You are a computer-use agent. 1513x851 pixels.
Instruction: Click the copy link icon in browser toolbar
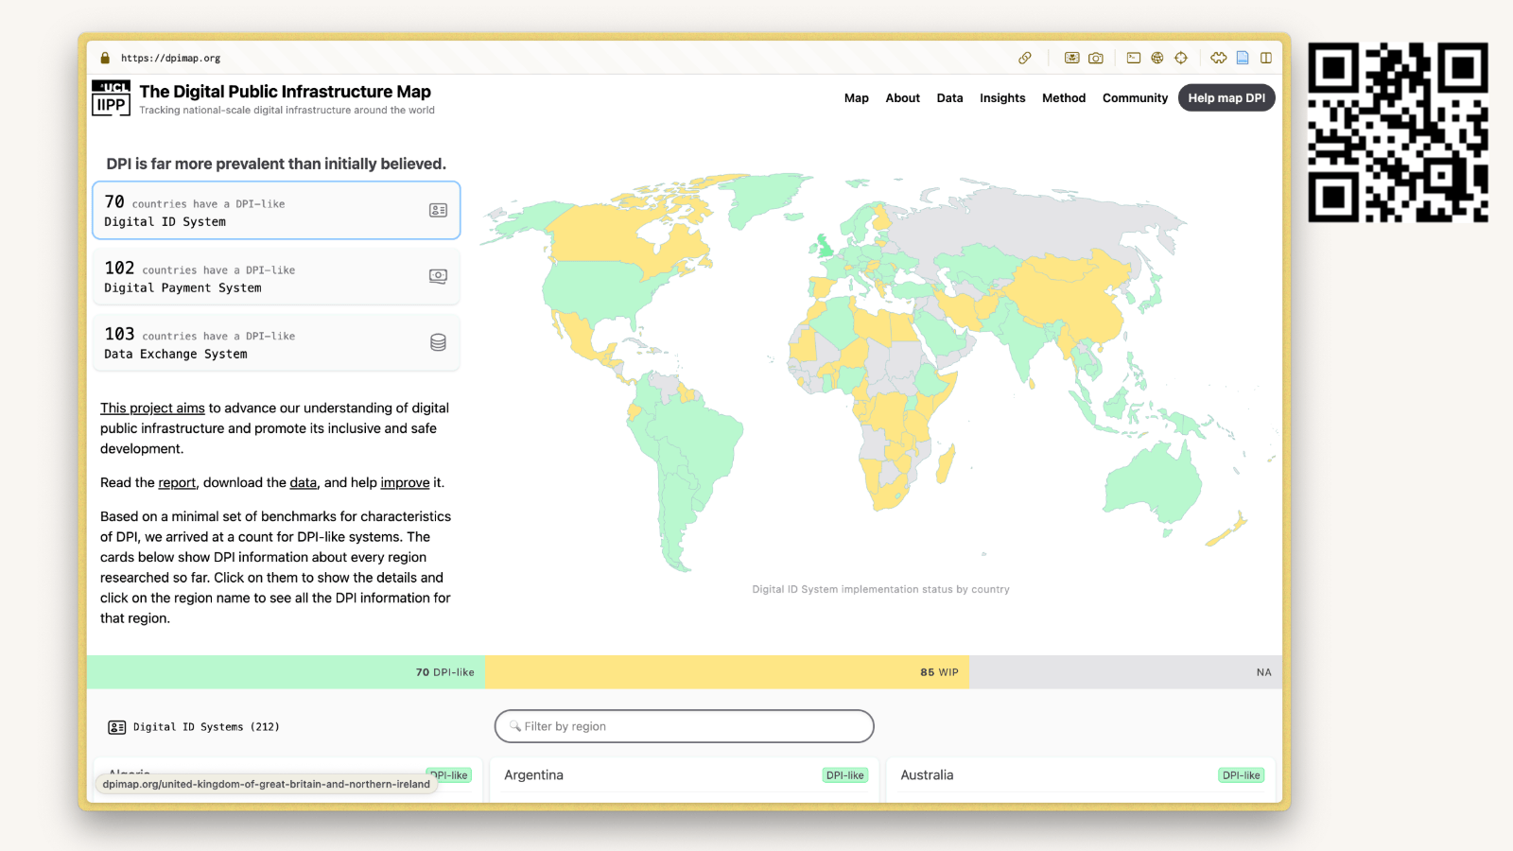tap(1025, 58)
